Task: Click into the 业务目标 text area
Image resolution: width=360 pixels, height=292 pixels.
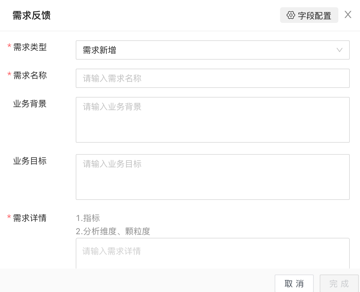Action: pos(212,177)
